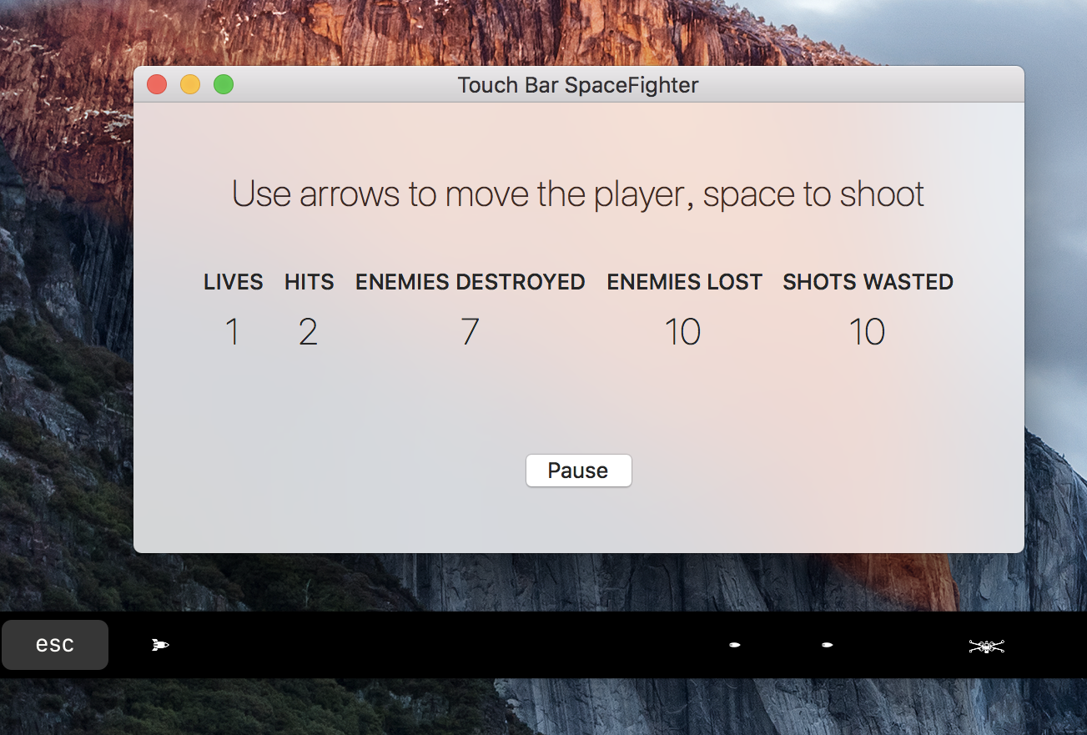Click the green zoom window button
1087x735 pixels.
(x=224, y=85)
